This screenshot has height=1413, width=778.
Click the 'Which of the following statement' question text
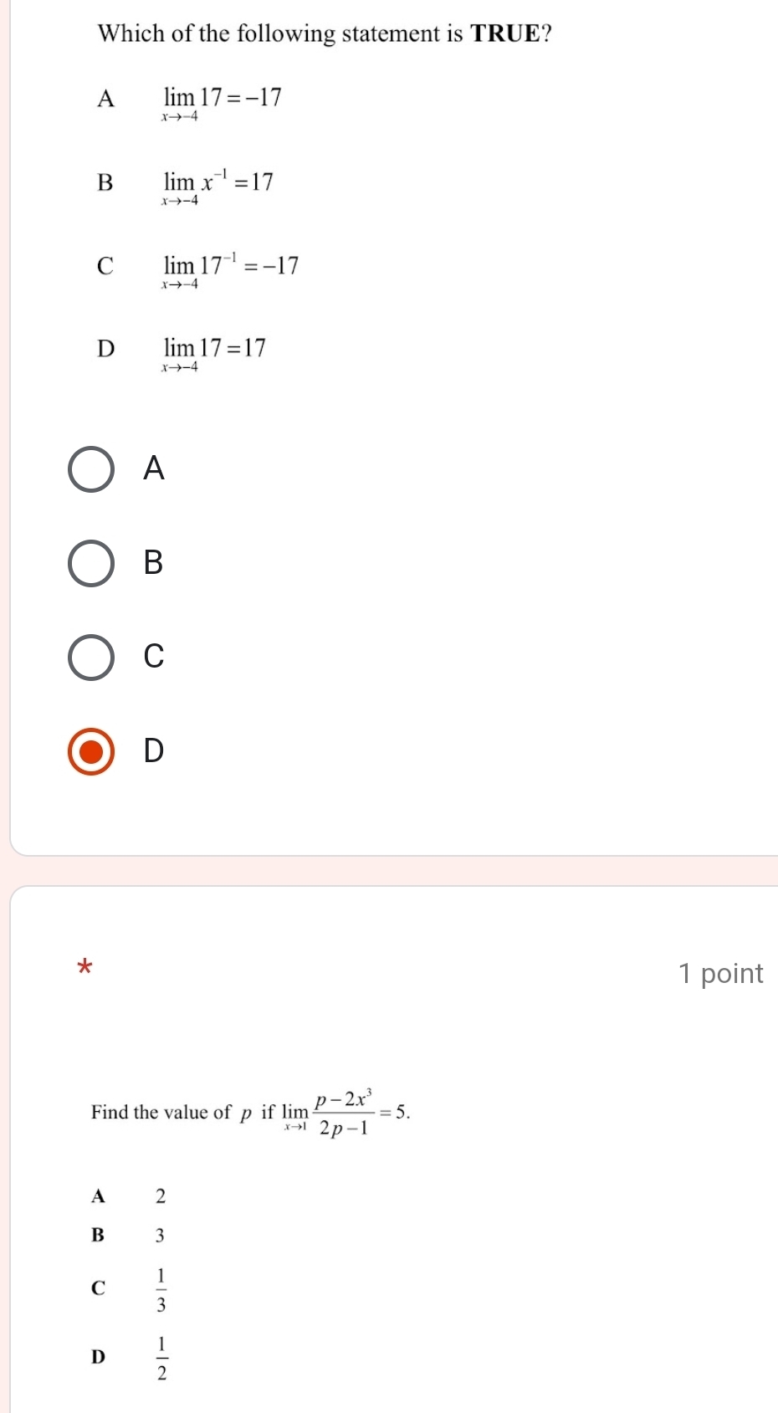point(325,33)
